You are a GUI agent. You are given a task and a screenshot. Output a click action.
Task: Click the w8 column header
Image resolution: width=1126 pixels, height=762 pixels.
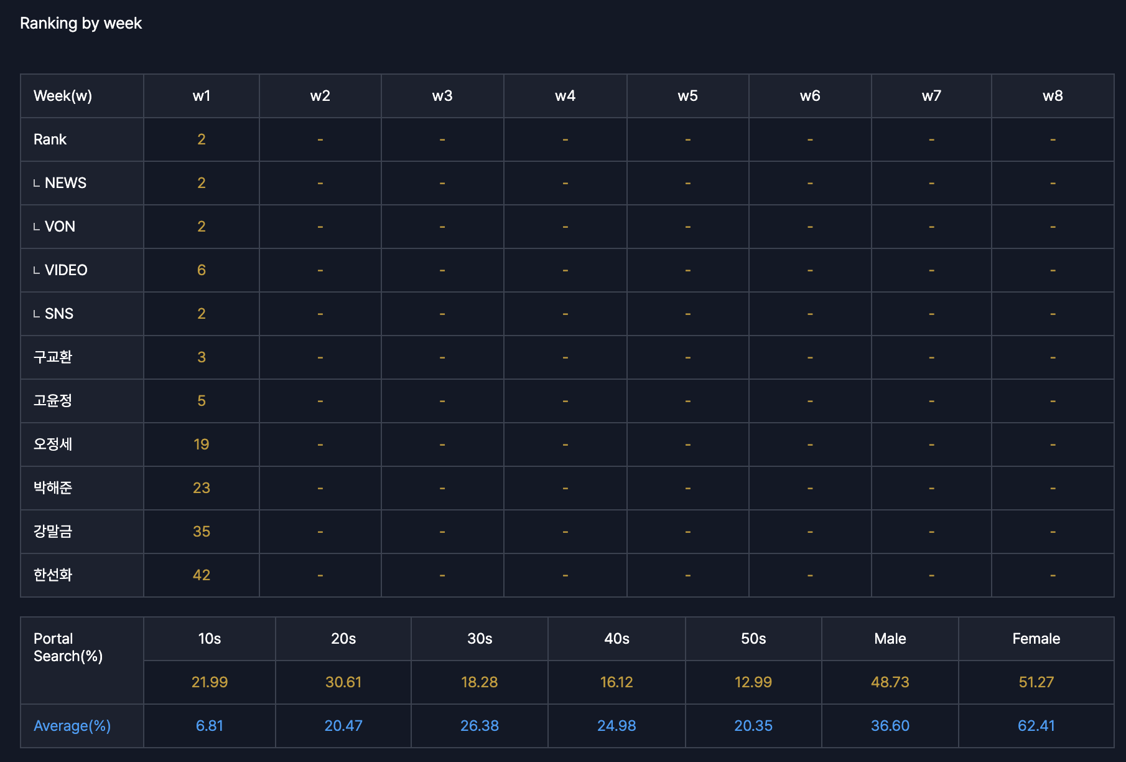(1052, 96)
